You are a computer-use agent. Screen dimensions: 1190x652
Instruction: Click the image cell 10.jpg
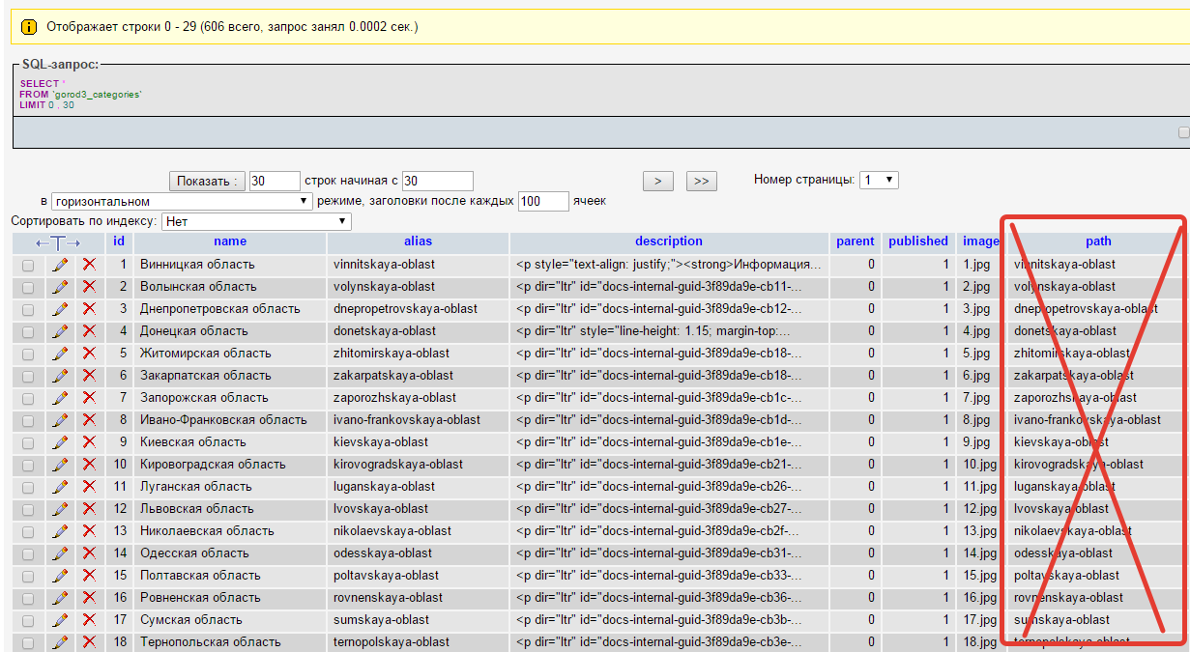tap(980, 465)
